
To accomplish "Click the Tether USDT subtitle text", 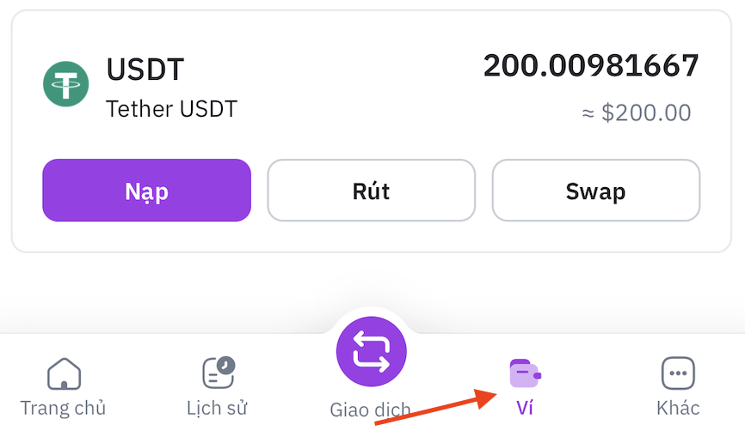I will [171, 109].
